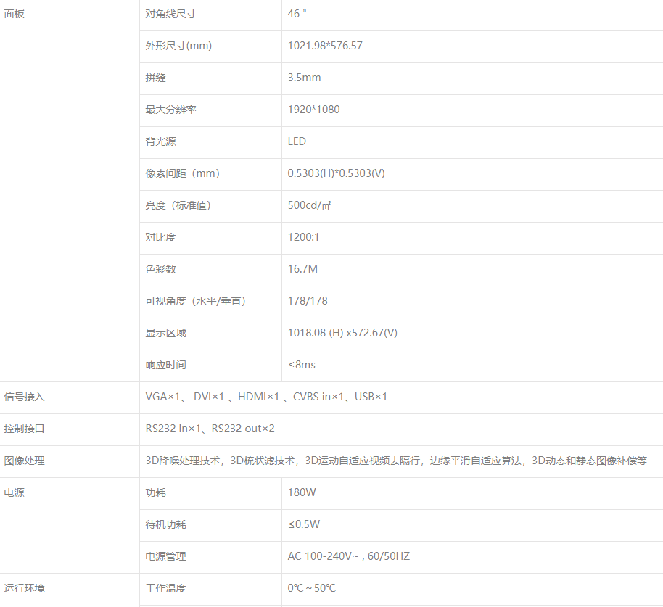
Task: Click the RS232 in×1、RS232 out×2 text
Action: (x=210, y=429)
